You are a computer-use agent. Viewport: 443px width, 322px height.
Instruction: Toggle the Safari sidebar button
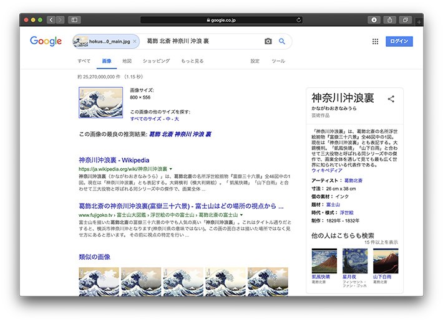point(74,20)
